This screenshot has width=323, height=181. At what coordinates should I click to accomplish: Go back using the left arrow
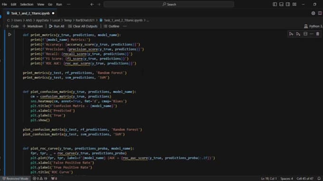tap(92, 4)
